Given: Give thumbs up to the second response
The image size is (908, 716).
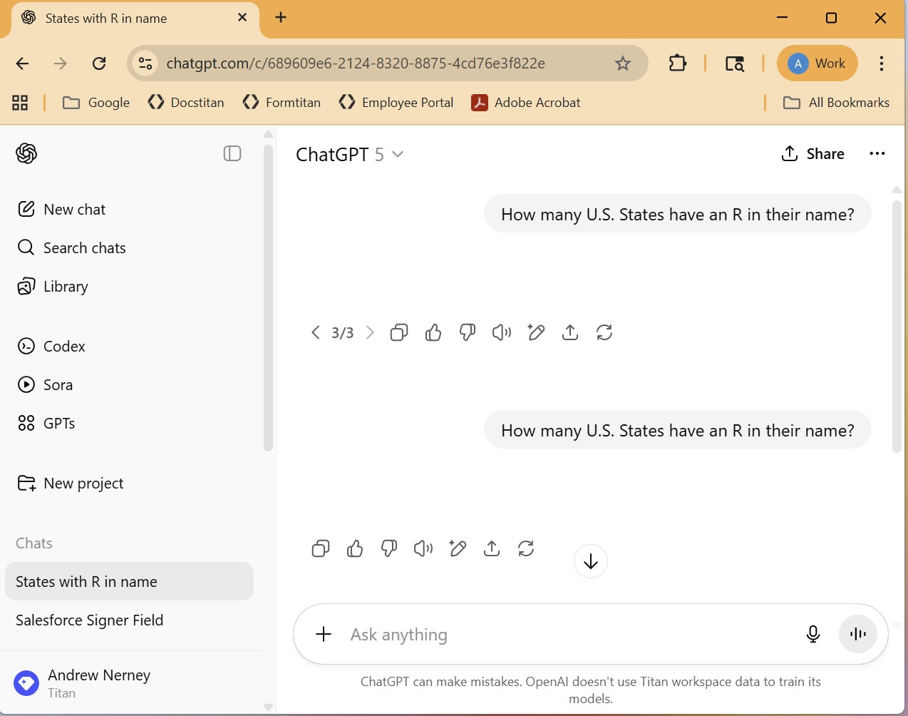Looking at the screenshot, I should tap(355, 548).
